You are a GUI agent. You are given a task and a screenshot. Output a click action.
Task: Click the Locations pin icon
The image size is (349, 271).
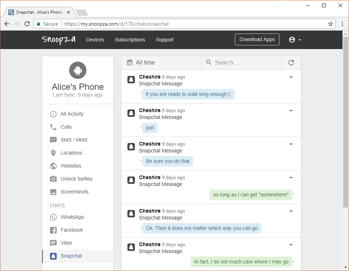53,153
